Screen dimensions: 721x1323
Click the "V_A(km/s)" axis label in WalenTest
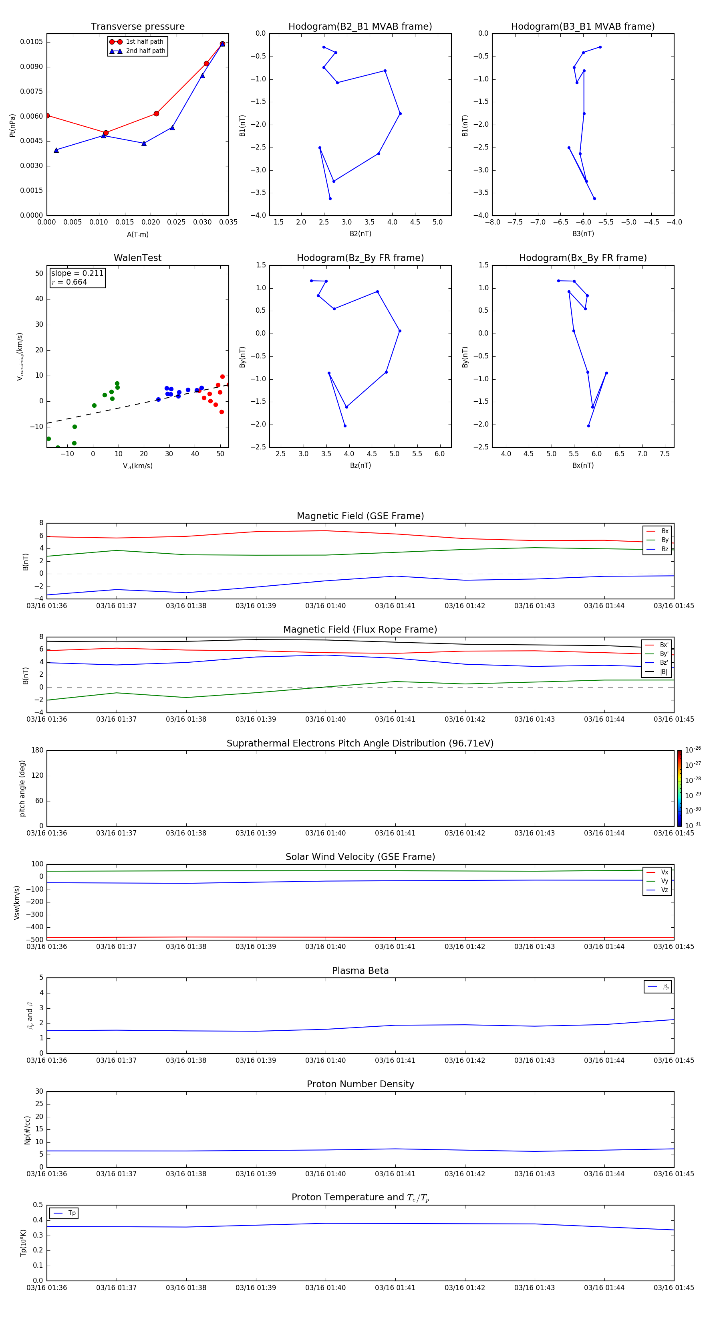(x=137, y=466)
